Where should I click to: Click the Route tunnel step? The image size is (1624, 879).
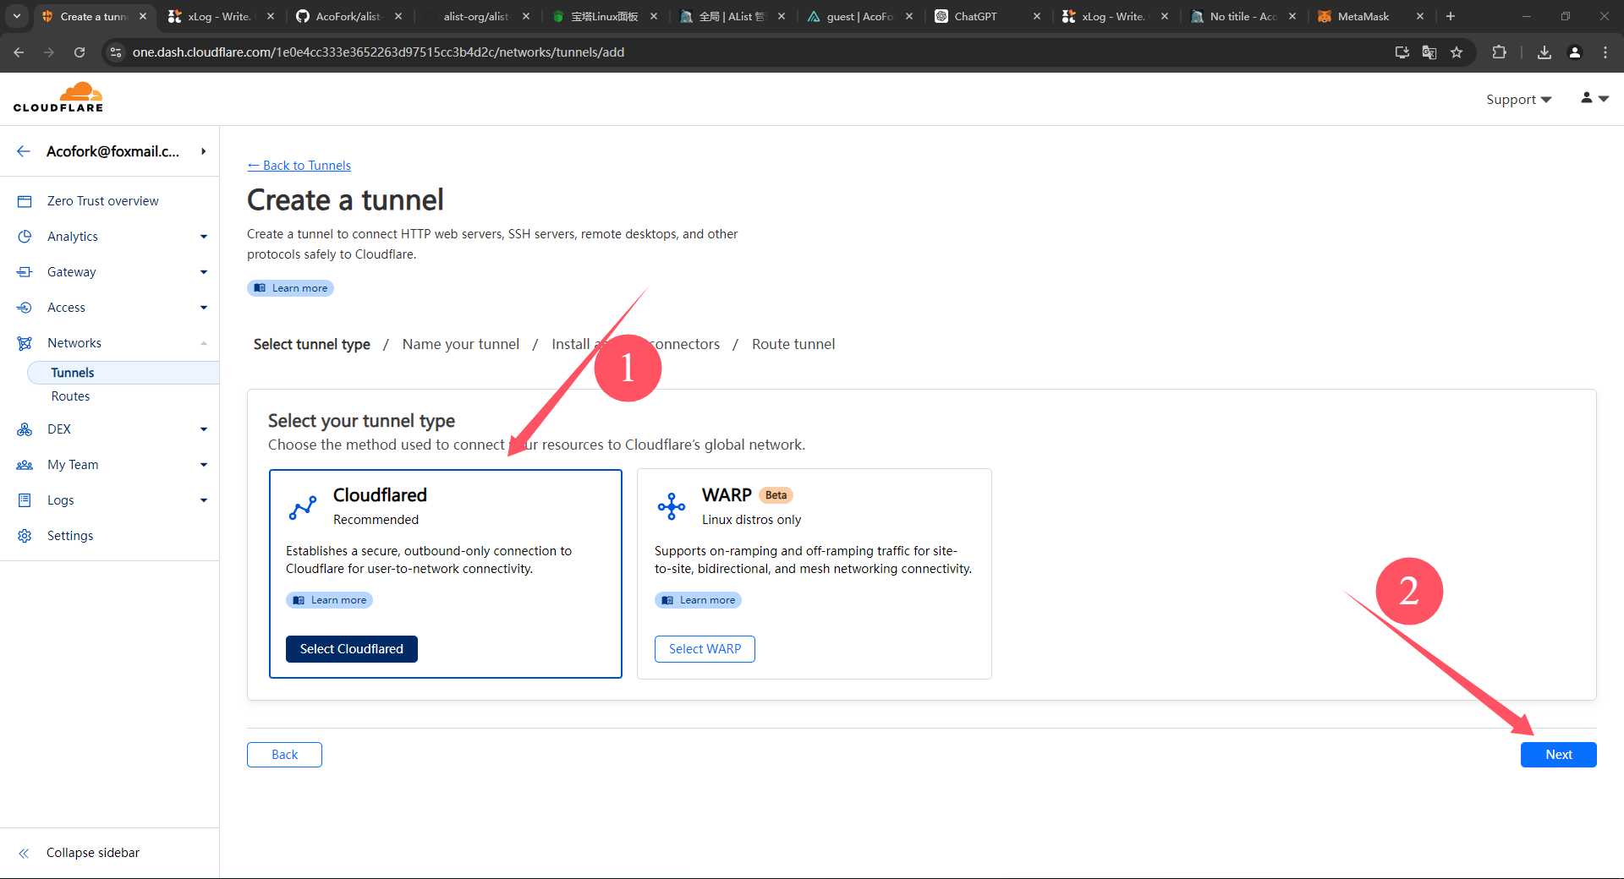793,344
